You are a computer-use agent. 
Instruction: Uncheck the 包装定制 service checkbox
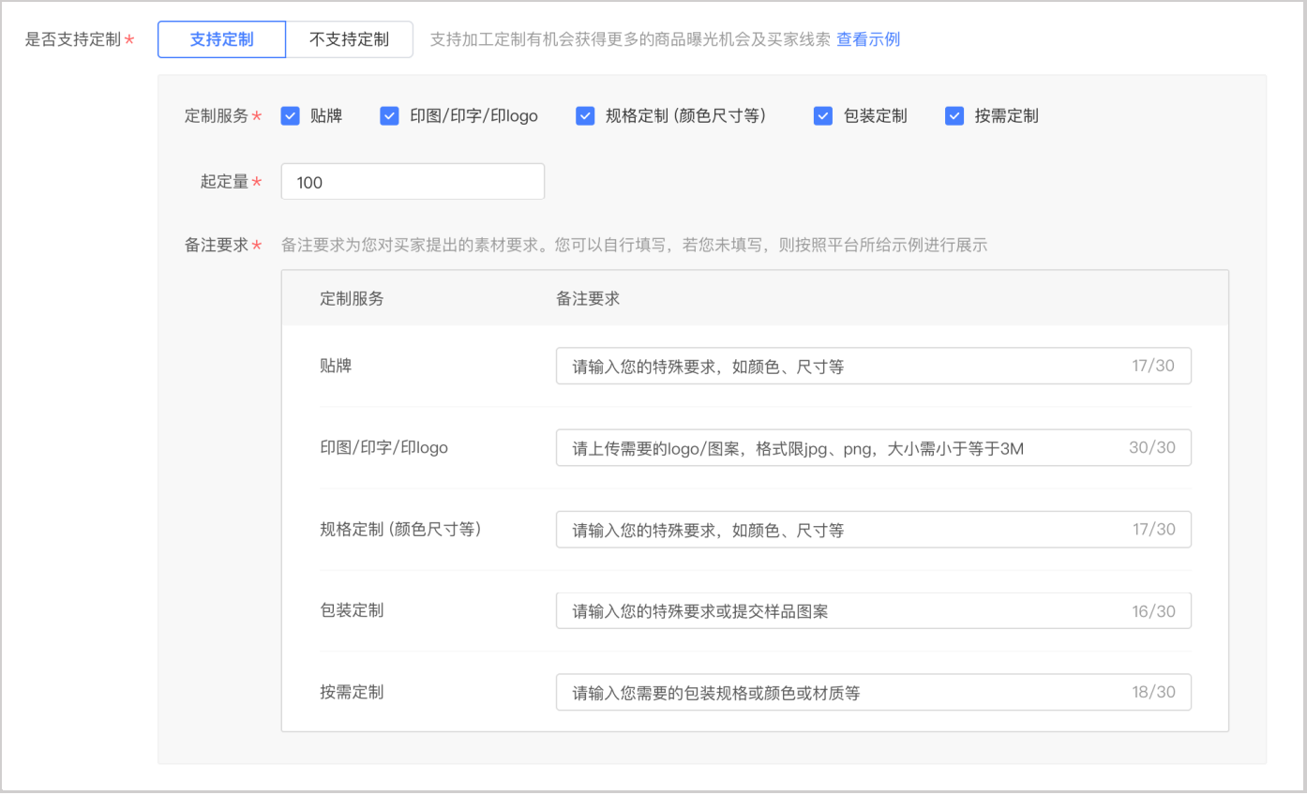823,116
